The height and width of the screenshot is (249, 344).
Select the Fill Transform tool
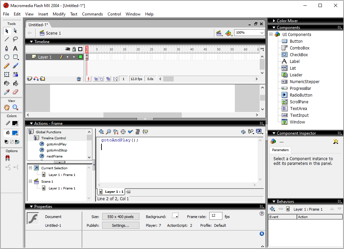coord(15,74)
